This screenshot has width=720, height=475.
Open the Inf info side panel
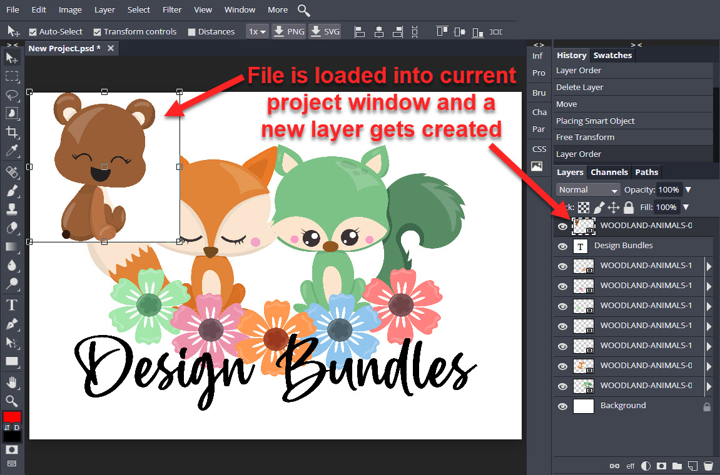point(538,56)
